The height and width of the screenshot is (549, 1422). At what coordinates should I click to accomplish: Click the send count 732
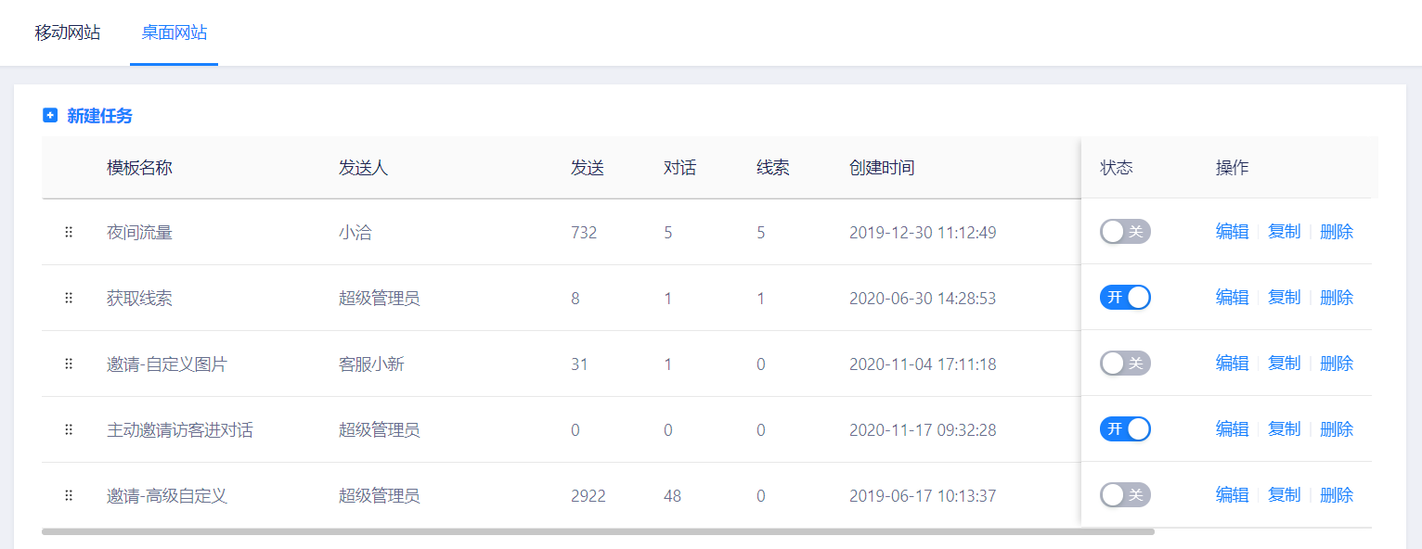tap(584, 233)
